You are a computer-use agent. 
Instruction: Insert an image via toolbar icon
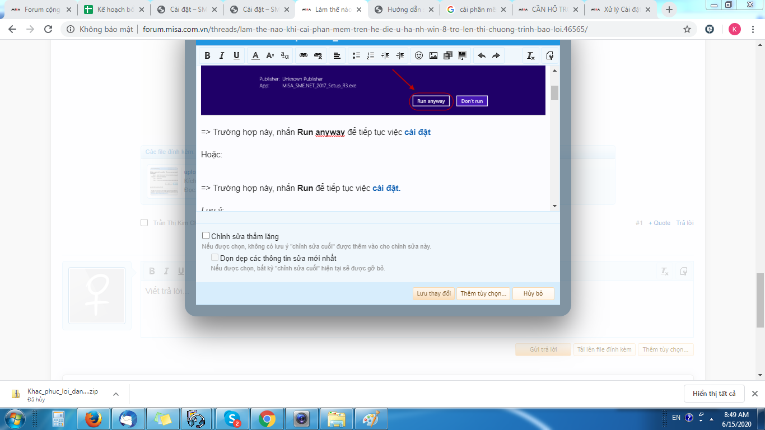pyautogui.click(x=433, y=55)
